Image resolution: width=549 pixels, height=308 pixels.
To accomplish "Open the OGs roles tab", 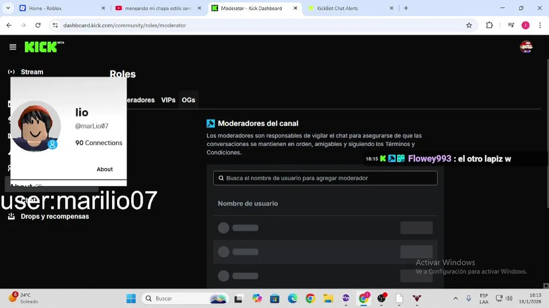I will point(188,100).
